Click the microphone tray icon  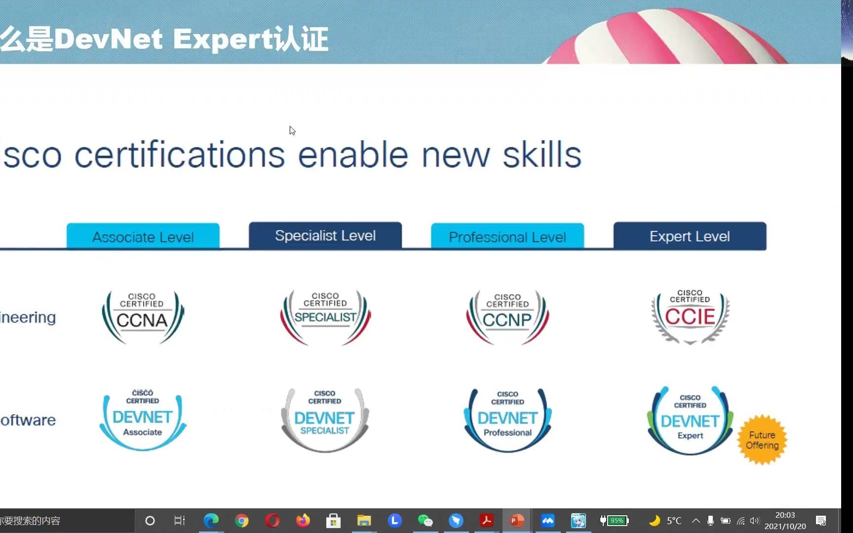point(710,521)
